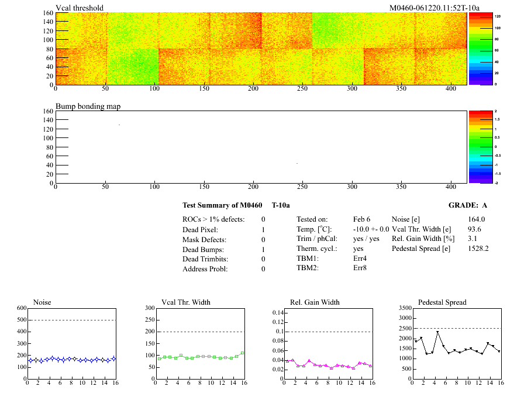Image resolution: width=524 pixels, height=393 pixels.
Task: Click the GRADE: A label
Action: click(x=467, y=205)
